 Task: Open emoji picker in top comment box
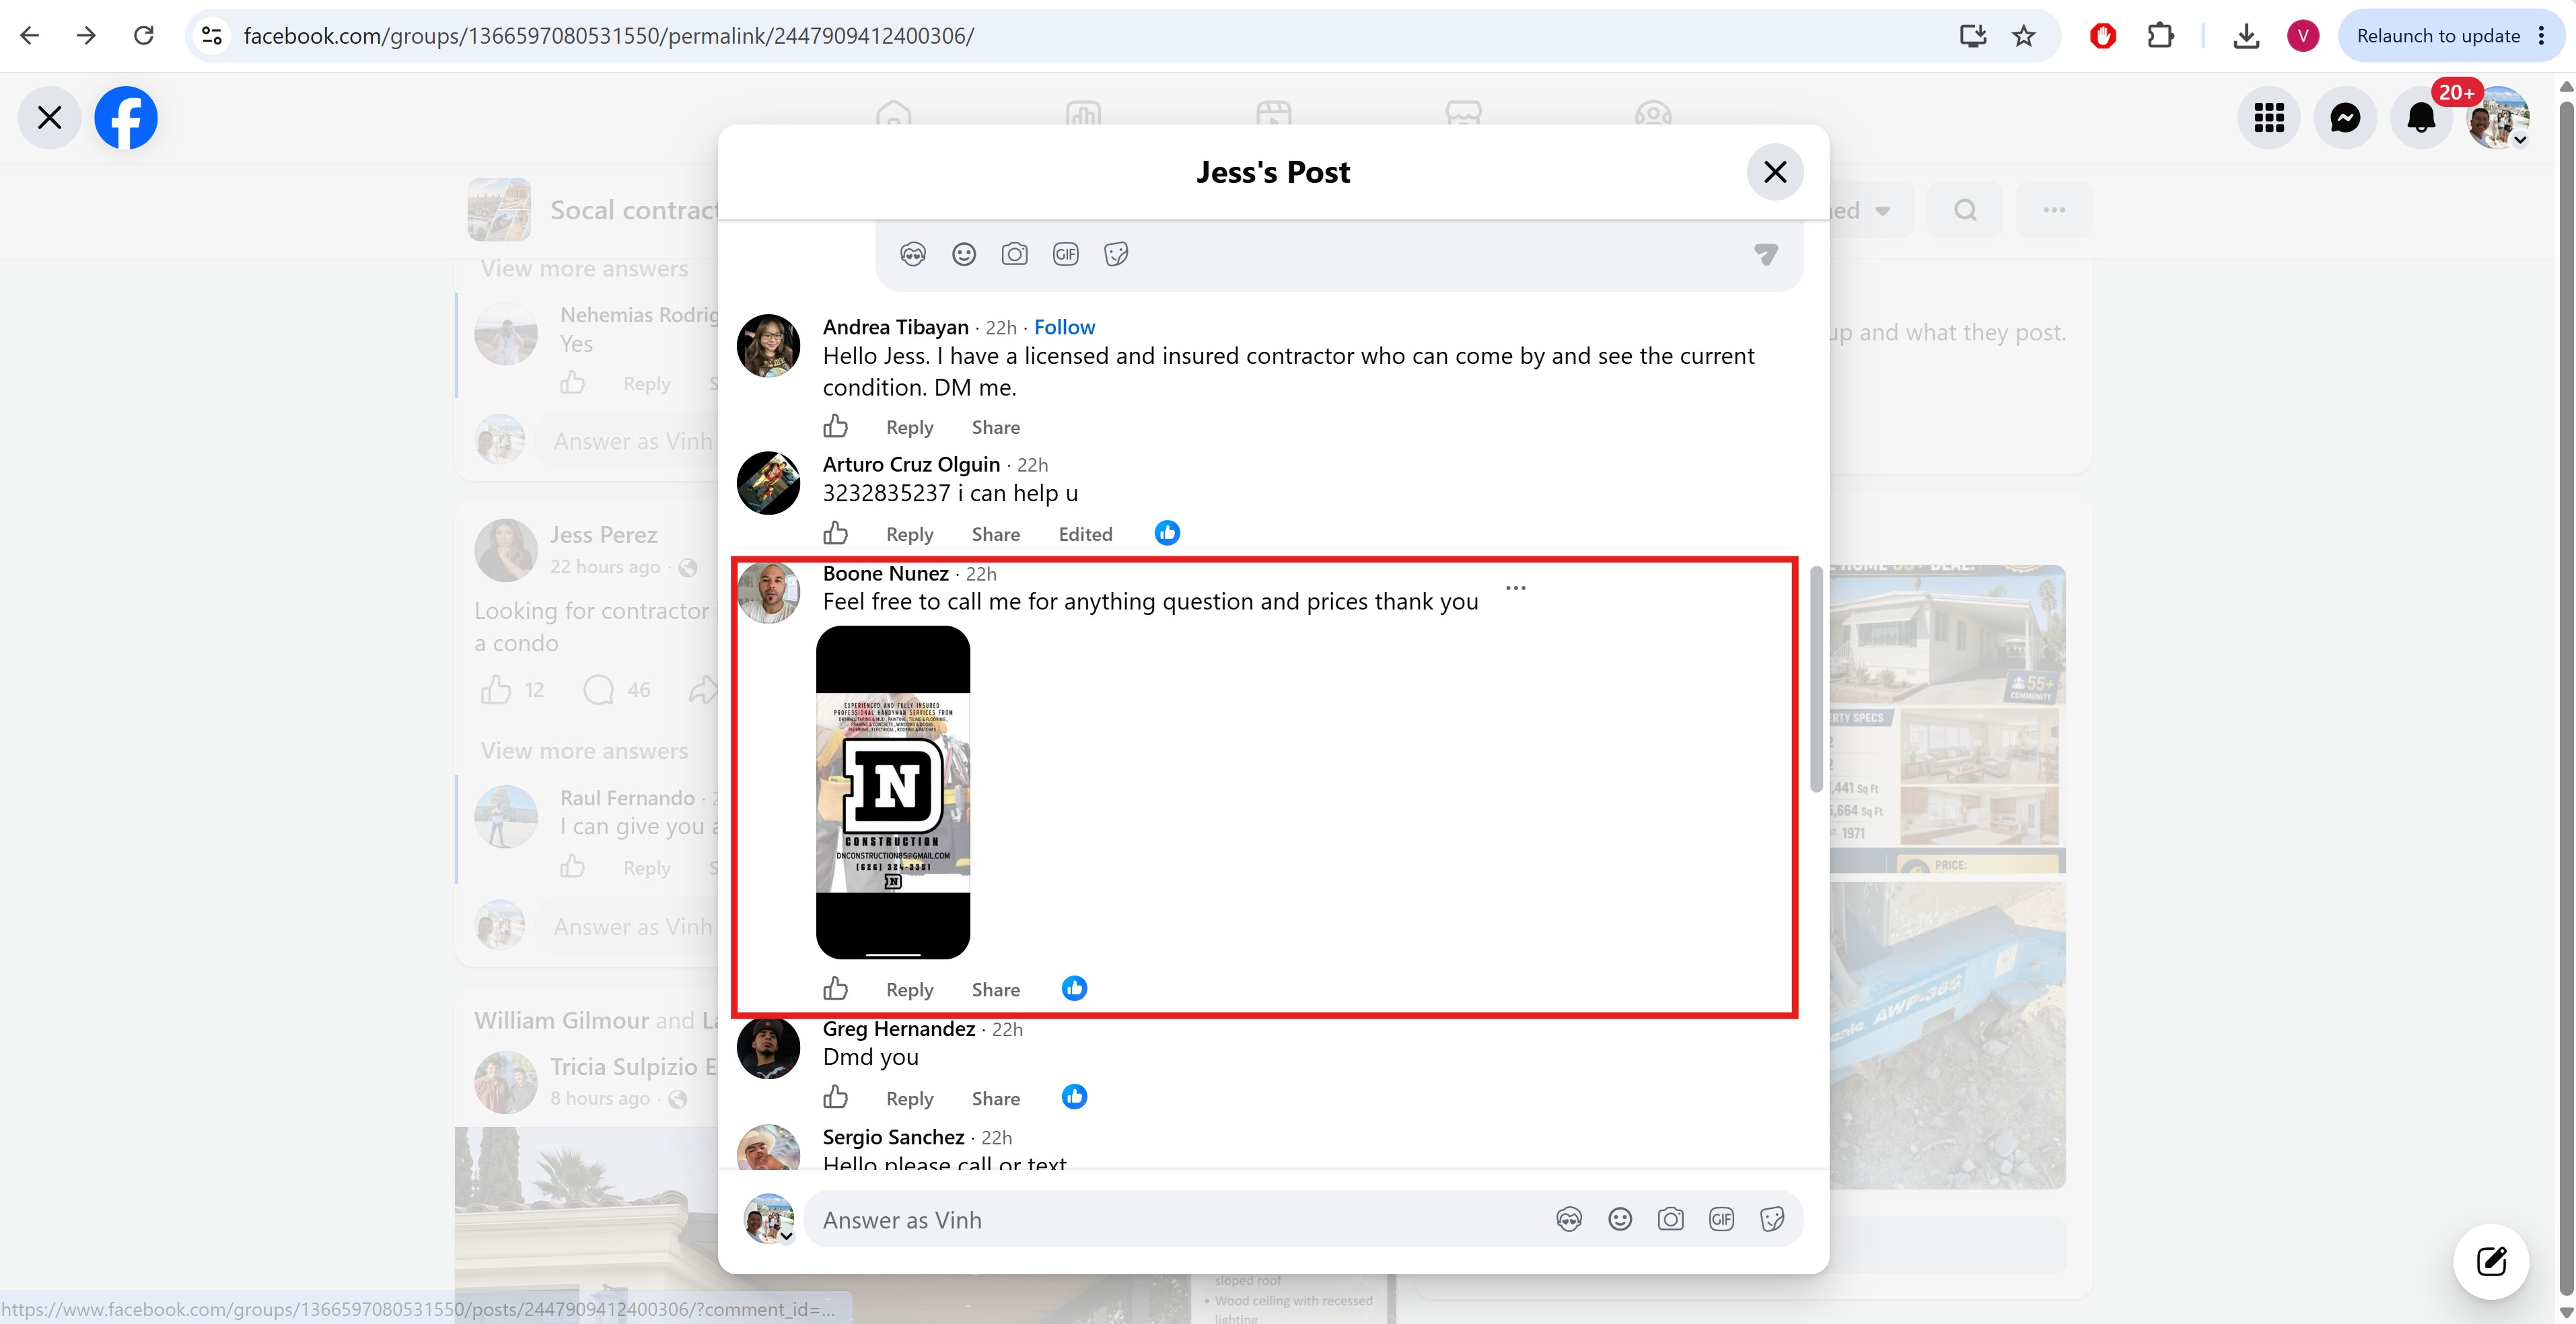pyautogui.click(x=964, y=254)
